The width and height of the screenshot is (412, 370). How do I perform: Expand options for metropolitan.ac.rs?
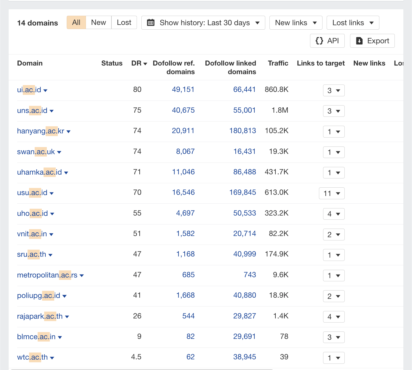coord(82,275)
